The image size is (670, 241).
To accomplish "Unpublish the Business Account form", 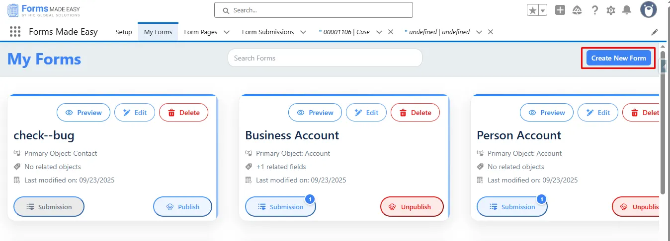I will coord(412,207).
